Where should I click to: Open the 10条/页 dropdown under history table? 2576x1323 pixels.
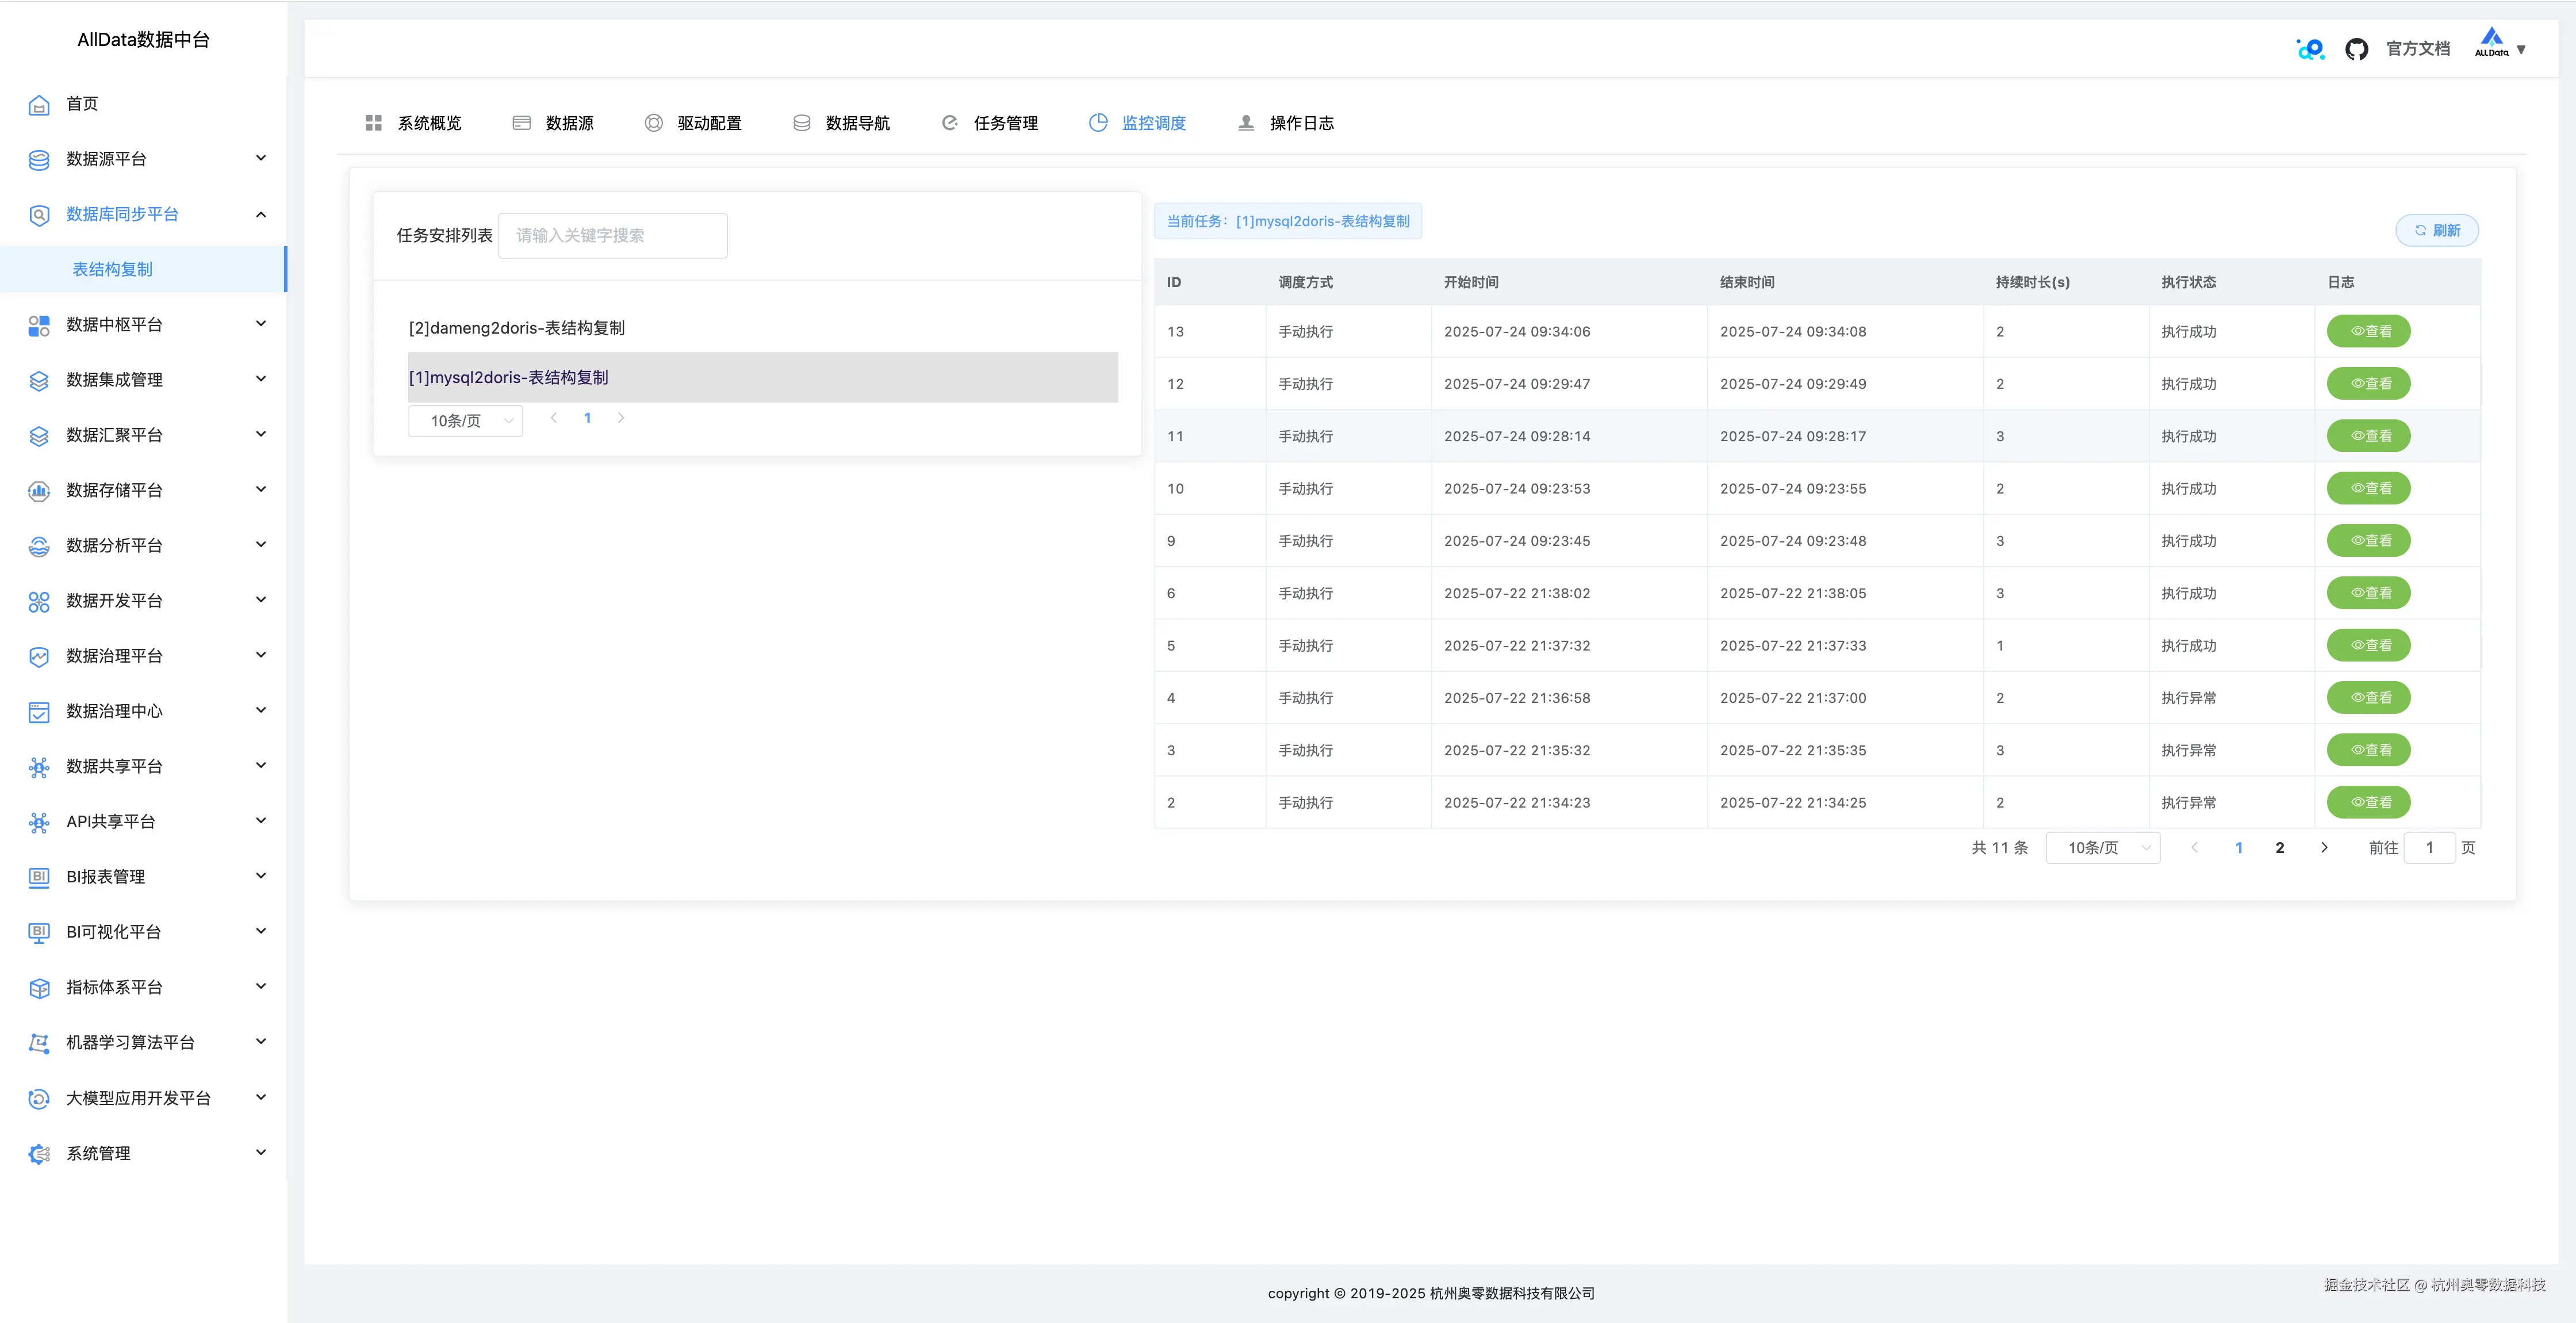[x=2102, y=848]
